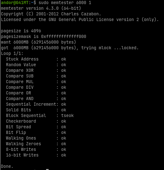
Task: Click the Sequential Increment test line
Action: (x=36, y=104)
